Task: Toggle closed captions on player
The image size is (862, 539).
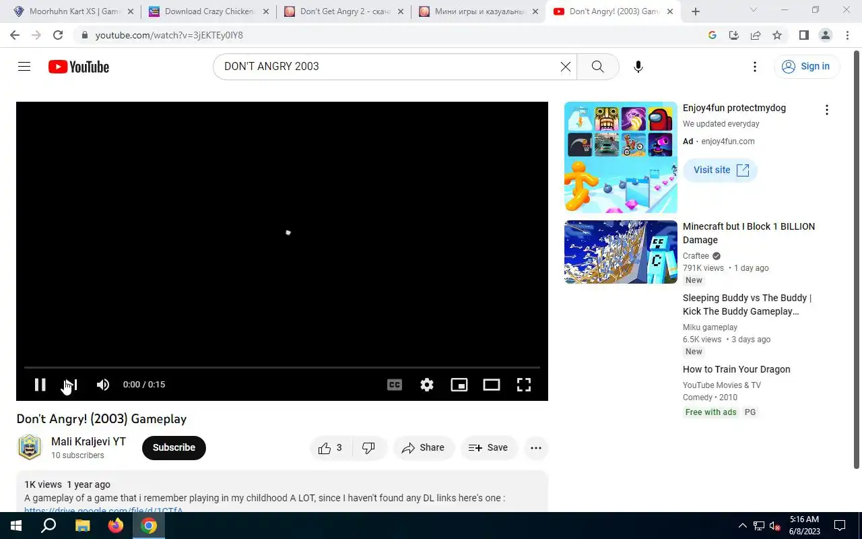Action: pos(395,385)
